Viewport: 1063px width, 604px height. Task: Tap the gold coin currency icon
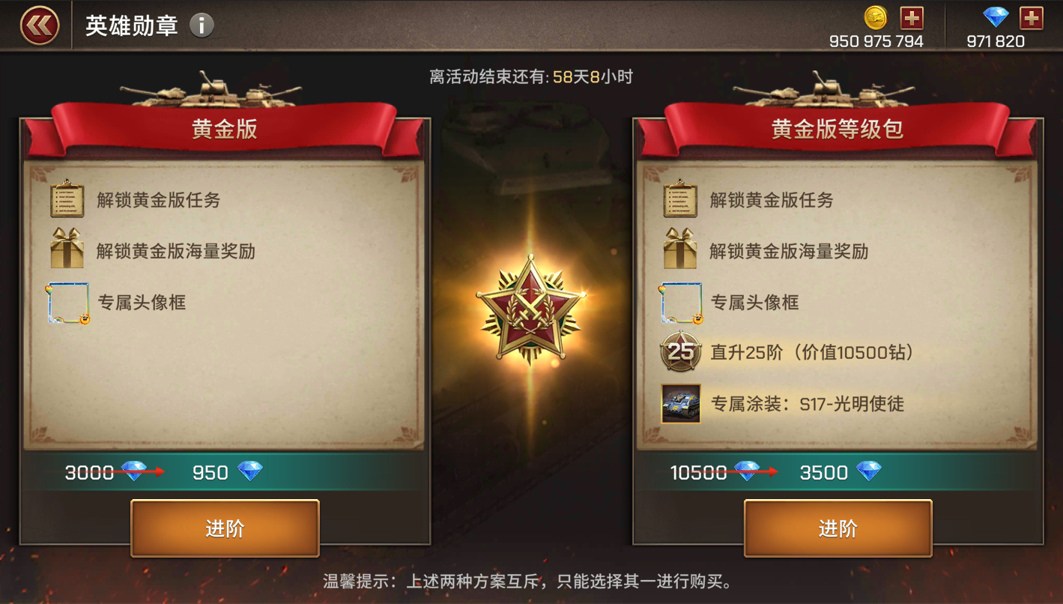[876, 17]
